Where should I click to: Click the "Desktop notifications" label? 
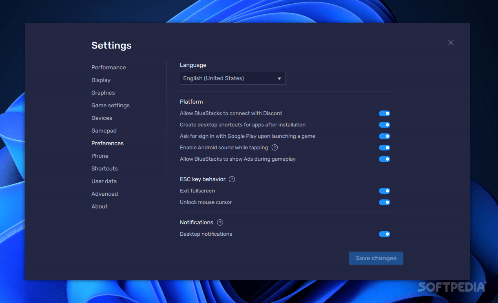(x=206, y=234)
